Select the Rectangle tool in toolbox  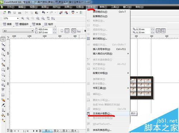click(3, 70)
